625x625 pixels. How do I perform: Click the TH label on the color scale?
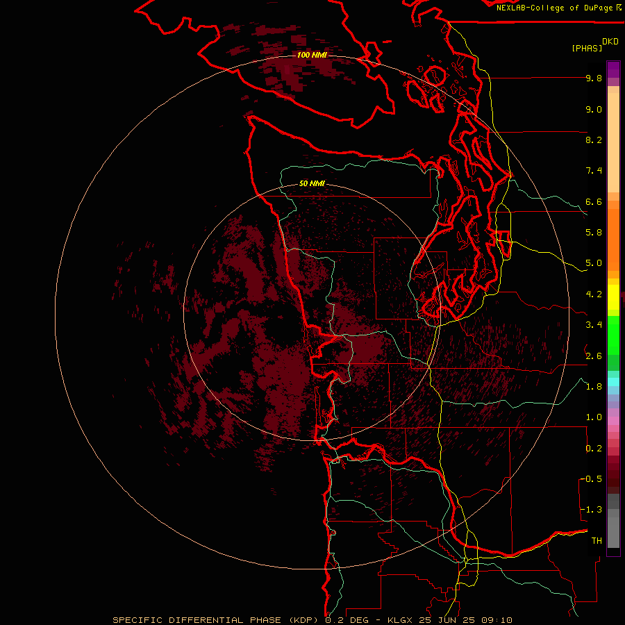(x=597, y=541)
